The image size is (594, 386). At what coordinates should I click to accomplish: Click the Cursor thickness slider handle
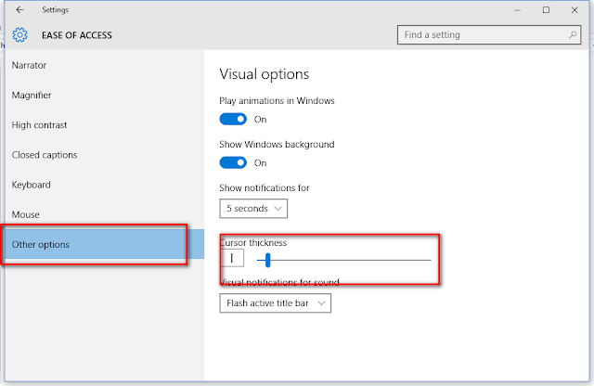coord(267,260)
